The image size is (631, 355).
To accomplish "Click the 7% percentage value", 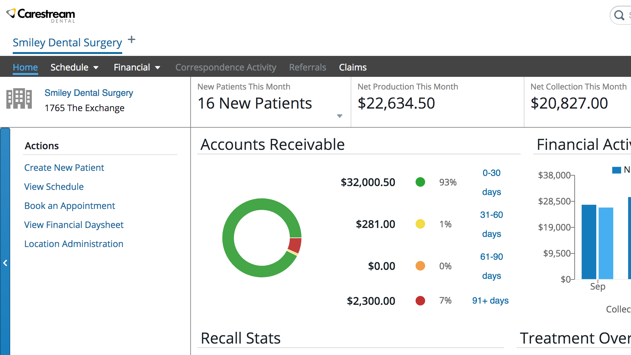I will click(x=445, y=300).
